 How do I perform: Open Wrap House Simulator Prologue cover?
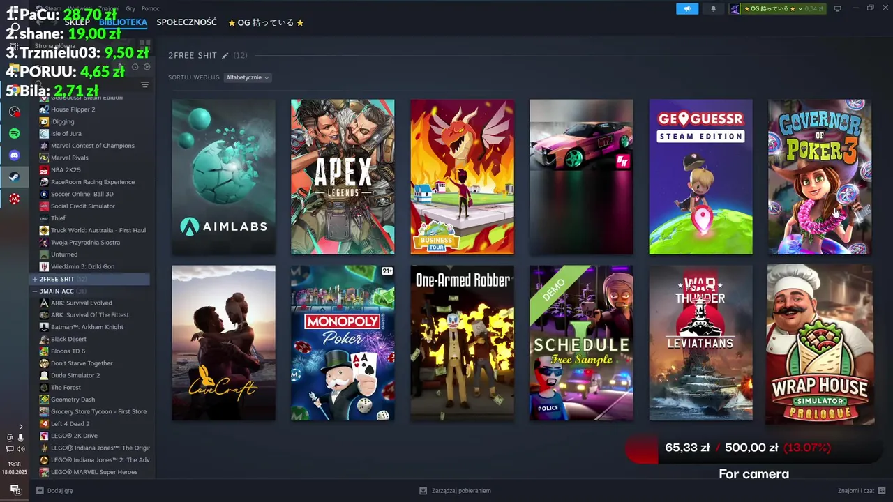tap(820, 344)
